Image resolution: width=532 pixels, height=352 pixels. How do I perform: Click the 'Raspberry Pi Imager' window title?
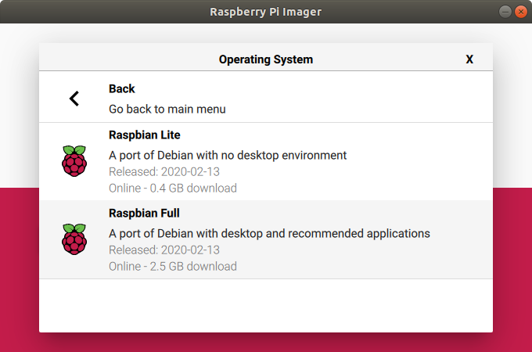point(266,12)
